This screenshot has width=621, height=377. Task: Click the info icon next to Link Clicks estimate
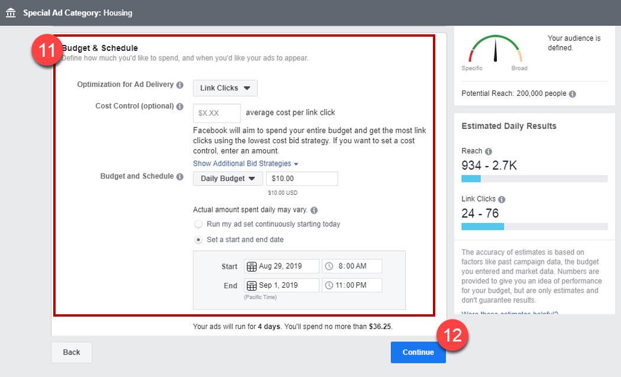[502, 199]
